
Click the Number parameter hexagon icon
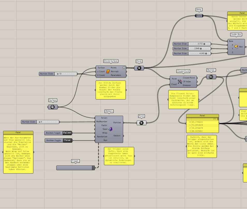[x=211, y=77]
